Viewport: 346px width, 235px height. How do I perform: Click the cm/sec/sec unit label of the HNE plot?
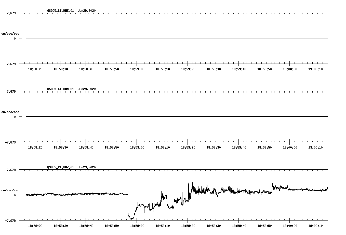click(x=10, y=34)
